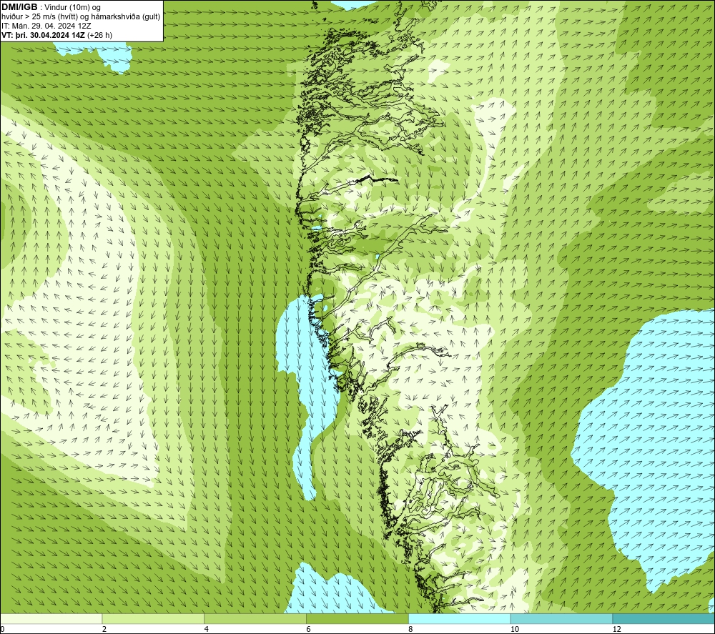Click the 10–12 m/s turquoise color band
Image resolution: width=715 pixels, height=634 pixels.
tap(562, 618)
